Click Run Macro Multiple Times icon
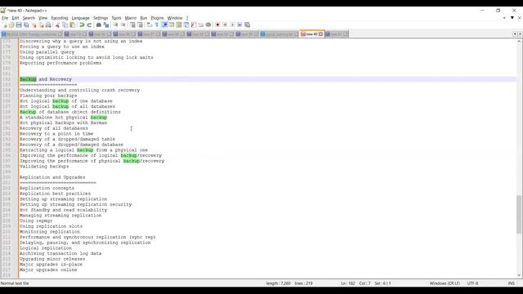The width and height of the screenshot is (523, 294). (x=239, y=25)
